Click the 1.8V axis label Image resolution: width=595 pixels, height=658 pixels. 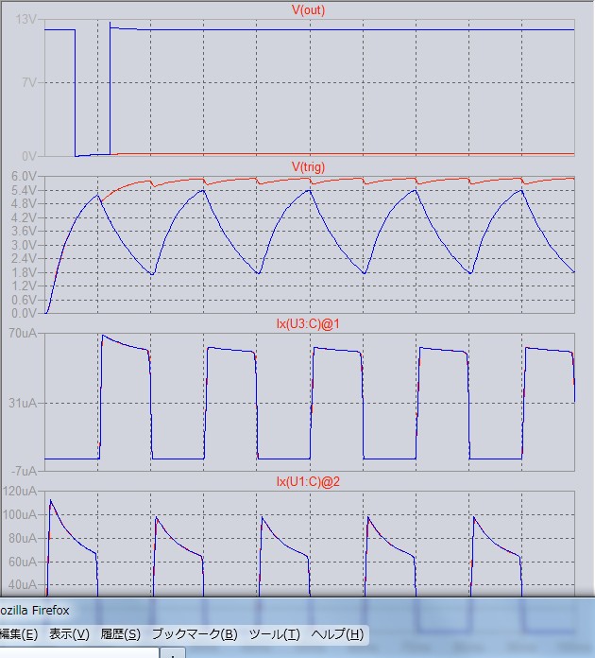(x=24, y=272)
